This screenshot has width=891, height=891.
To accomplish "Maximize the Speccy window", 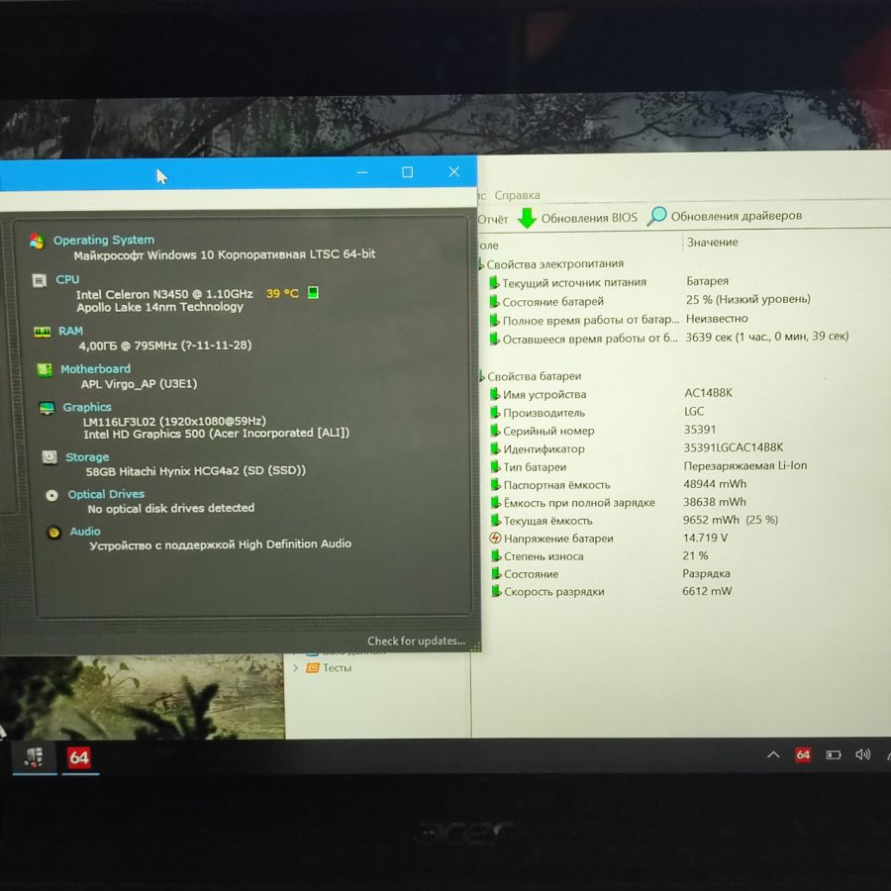I will tap(408, 172).
